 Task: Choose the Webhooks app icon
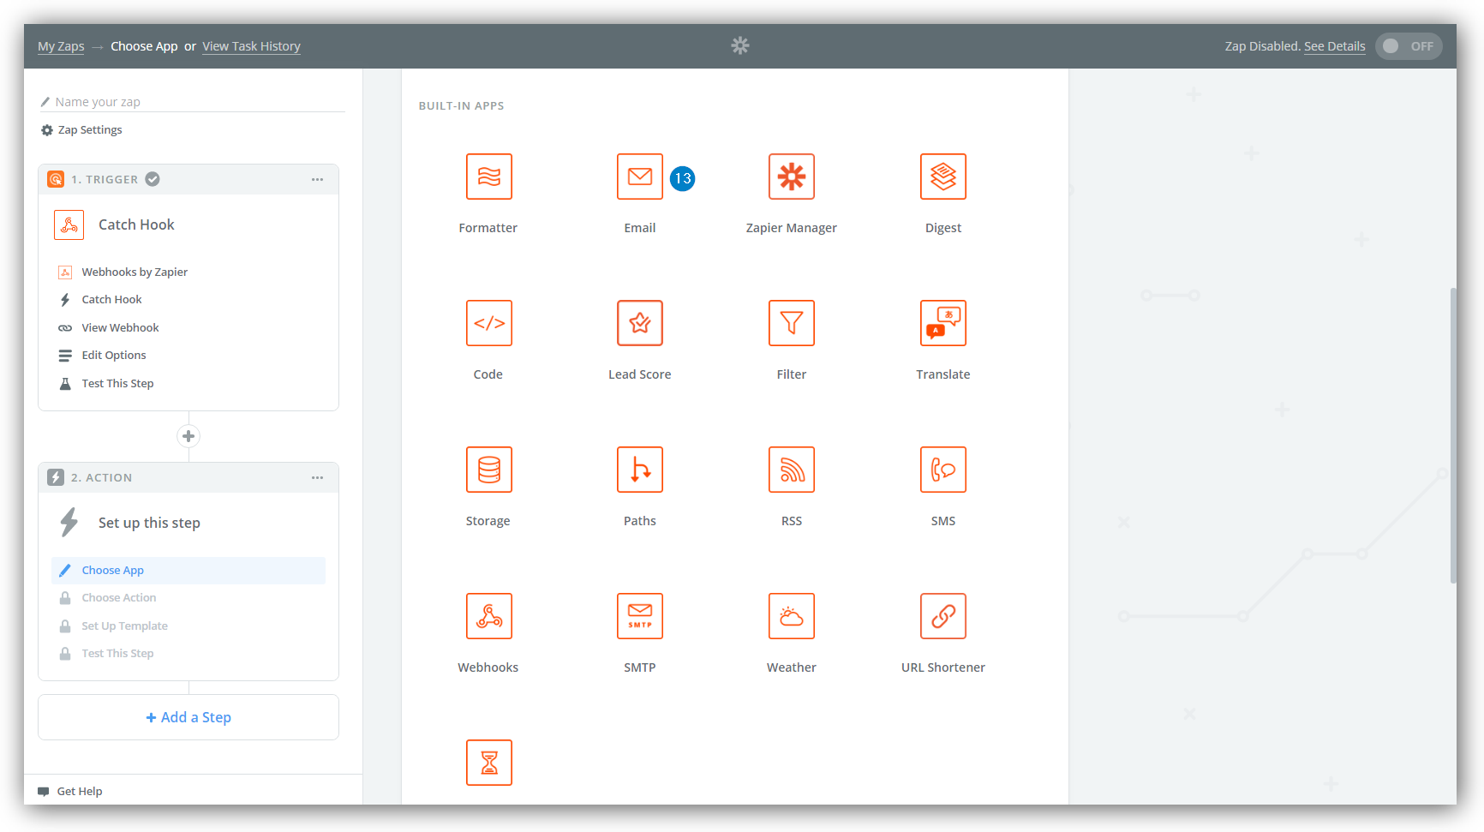[x=488, y=616]
